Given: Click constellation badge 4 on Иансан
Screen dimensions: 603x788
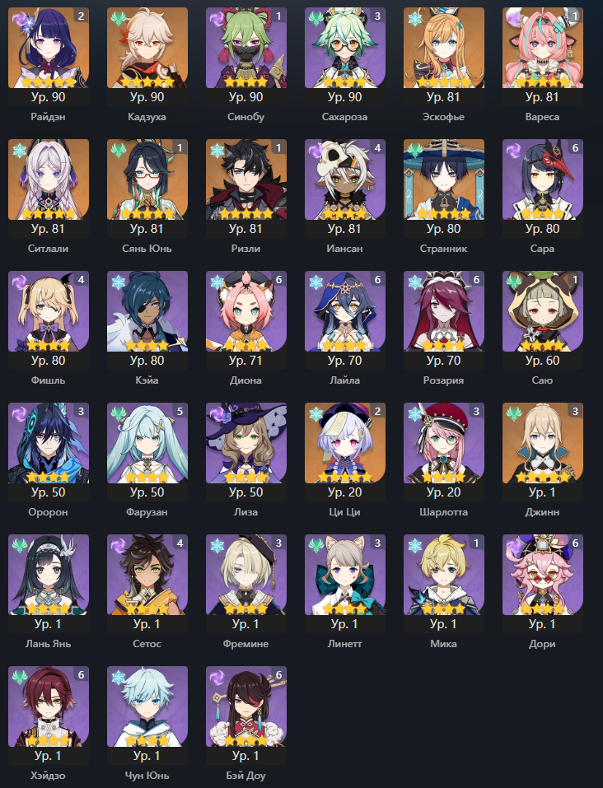Looking at the screenshot, I should (377, 147).
